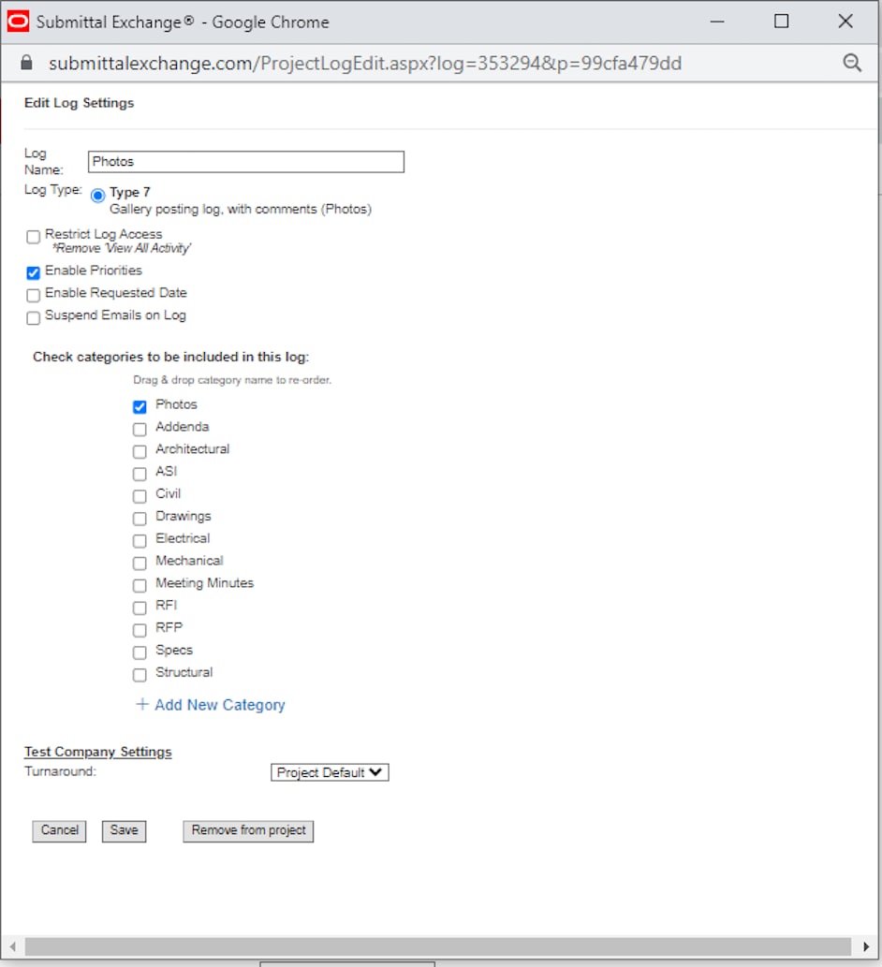Click into the Log Name input field
The image size is (882, 967).
coord(246,162)
